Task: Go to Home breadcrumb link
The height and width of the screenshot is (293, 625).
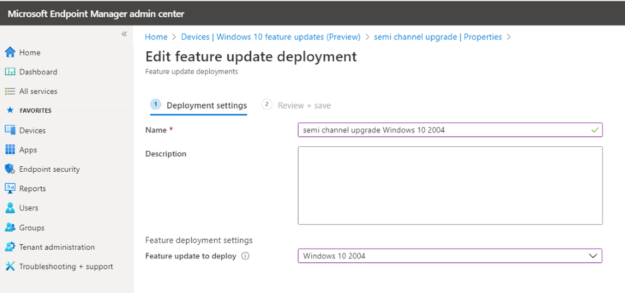Action: point(156,37)
